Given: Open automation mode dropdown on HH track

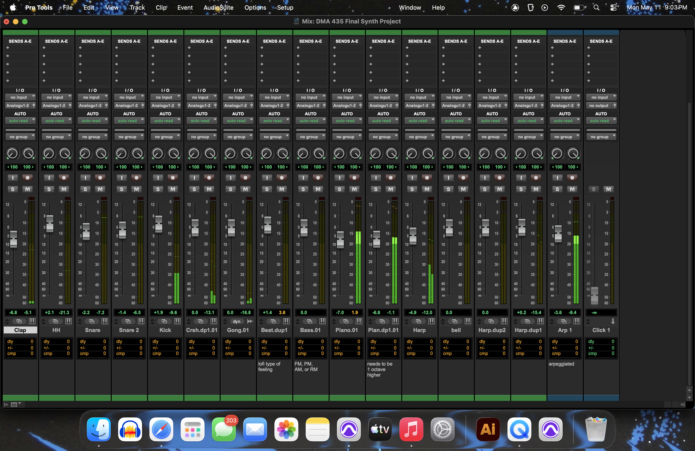Looking at the screenshot, I should 56,121.
